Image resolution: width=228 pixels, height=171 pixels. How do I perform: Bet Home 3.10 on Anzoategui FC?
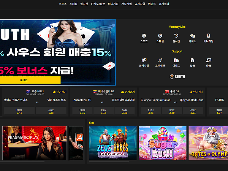[82, 111]
